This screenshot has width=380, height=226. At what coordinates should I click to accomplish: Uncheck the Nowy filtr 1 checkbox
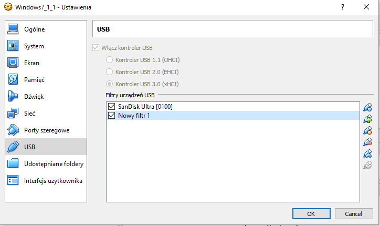(111, 116)
